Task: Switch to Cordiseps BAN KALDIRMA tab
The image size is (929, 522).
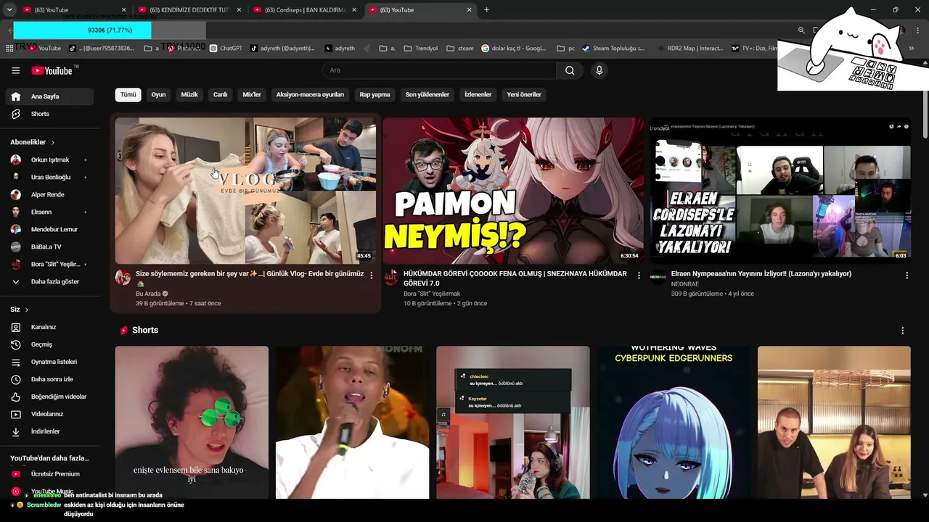Action: pos(305,10)
